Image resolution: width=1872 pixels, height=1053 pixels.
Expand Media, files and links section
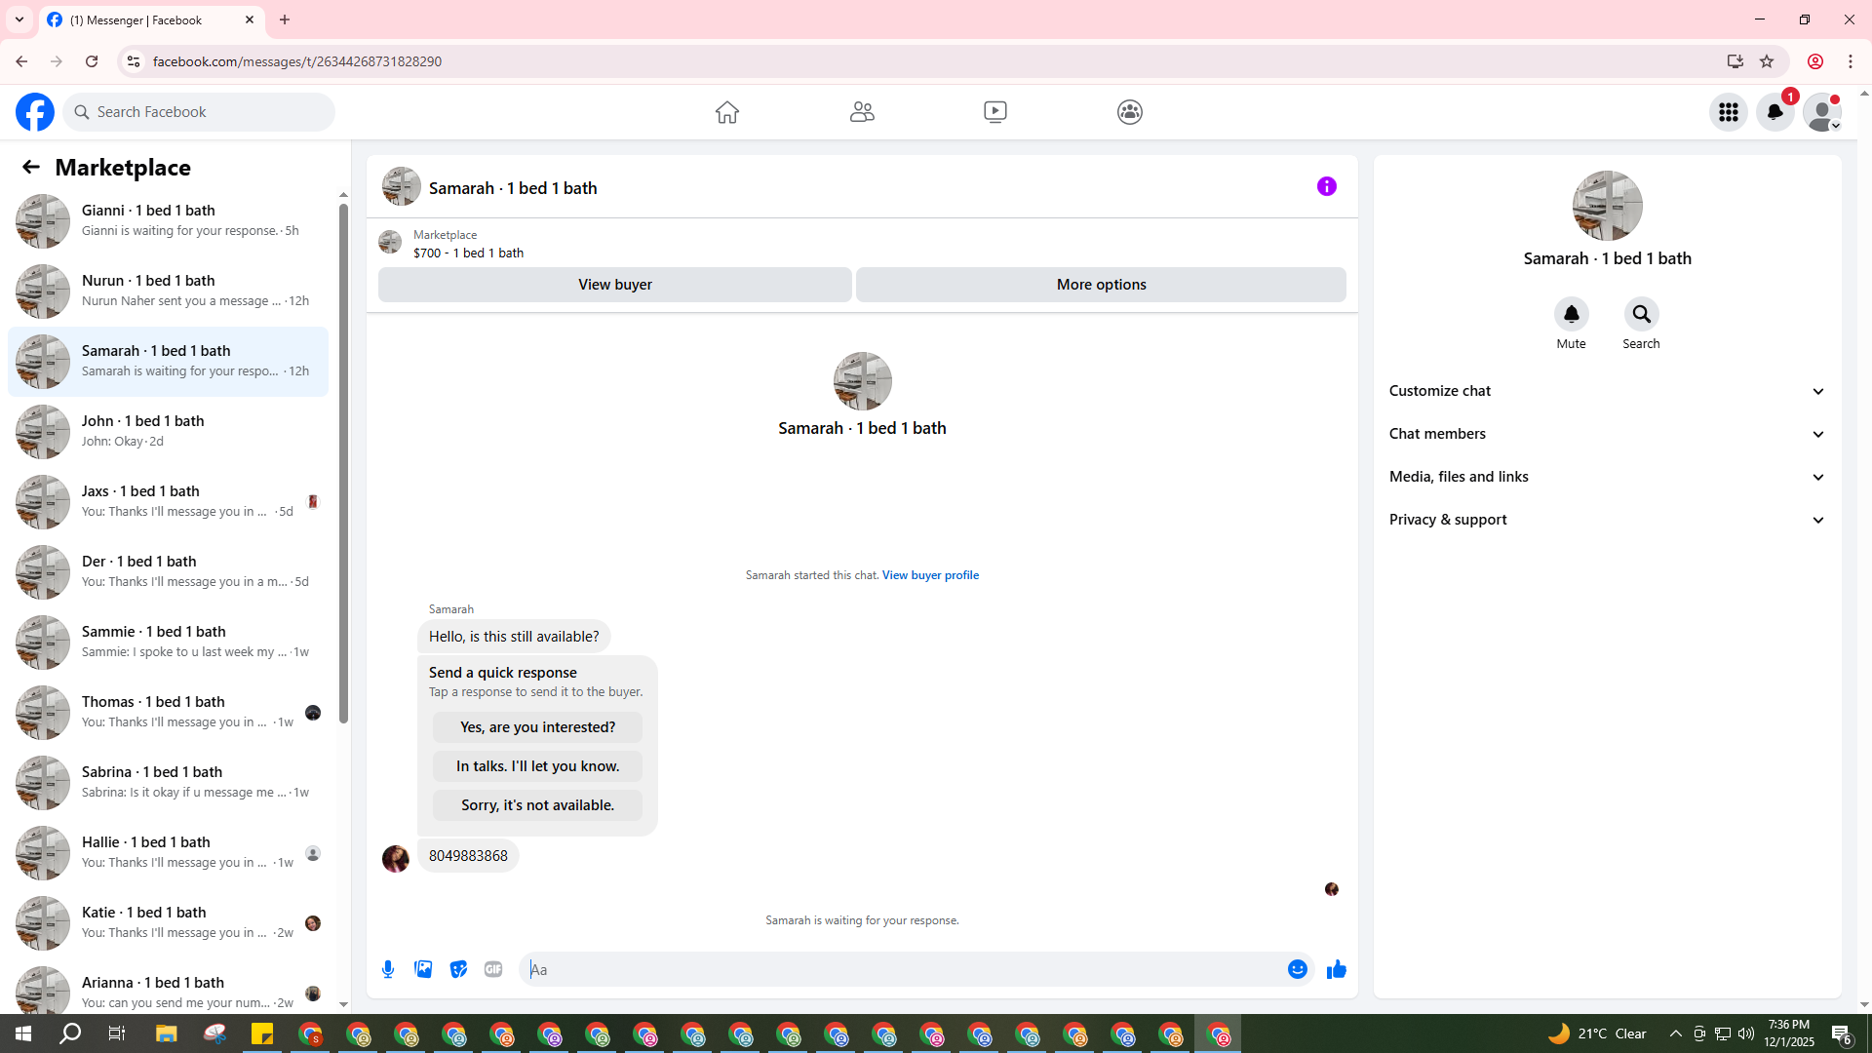1608,477
